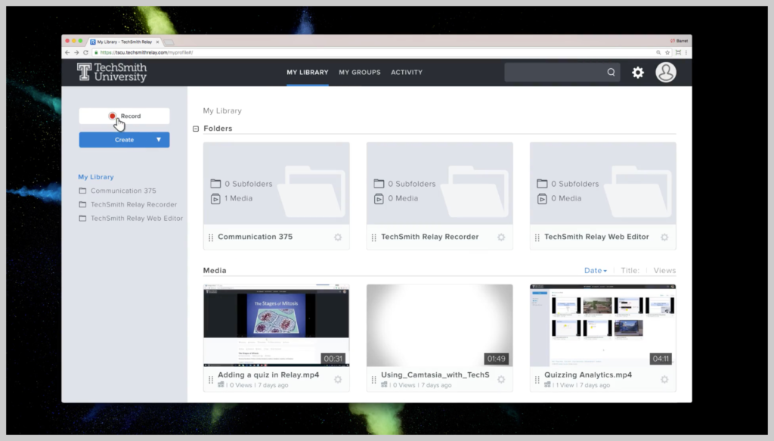Open the My Groups tab

(x=359, y=72)
